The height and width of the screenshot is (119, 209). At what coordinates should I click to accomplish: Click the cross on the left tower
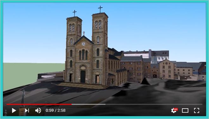(75, 13)
